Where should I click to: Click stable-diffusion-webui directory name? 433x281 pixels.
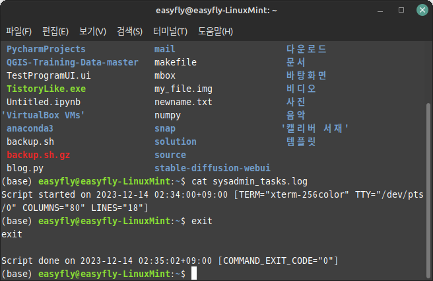[213, 168]
